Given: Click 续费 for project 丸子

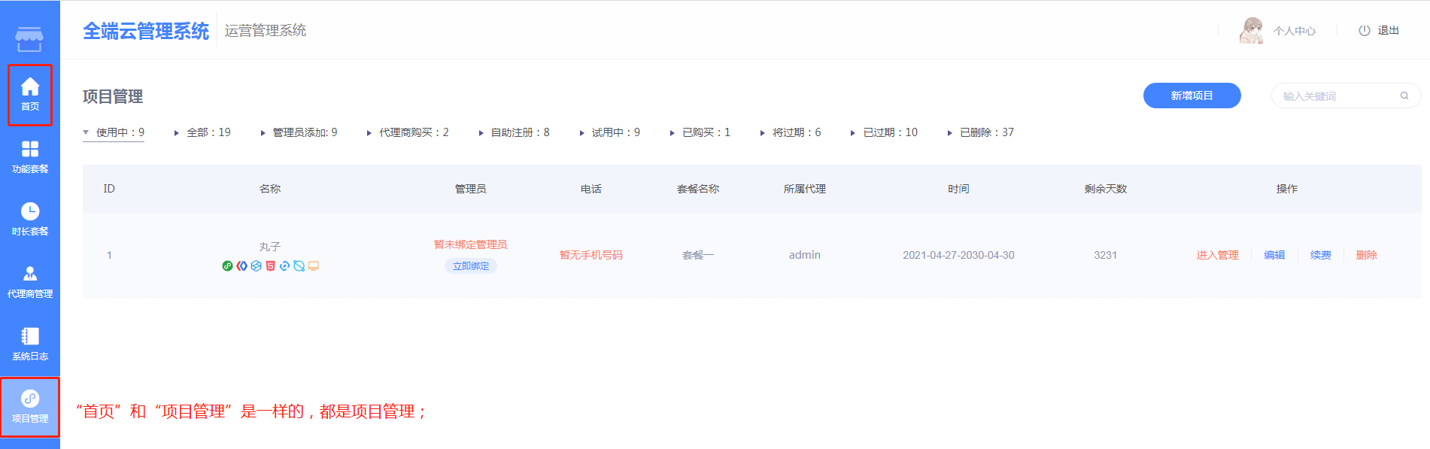Looking at the screenshot, I should (x=1320, y=255).
